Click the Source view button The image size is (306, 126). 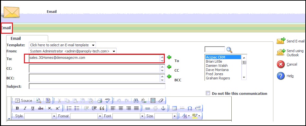coord(24,101)
